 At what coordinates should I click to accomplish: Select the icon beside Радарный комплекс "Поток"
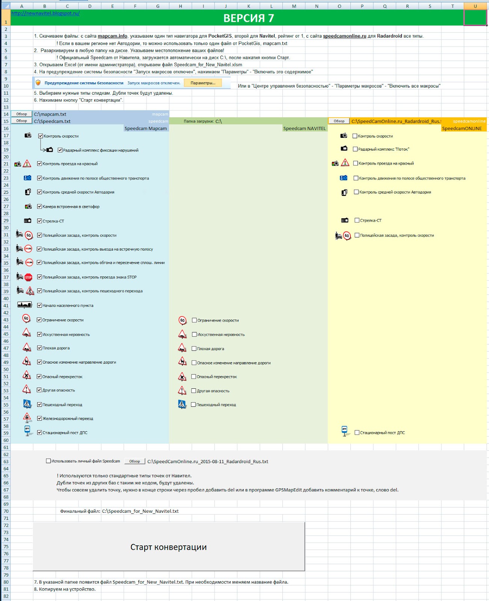pos(344,149)
